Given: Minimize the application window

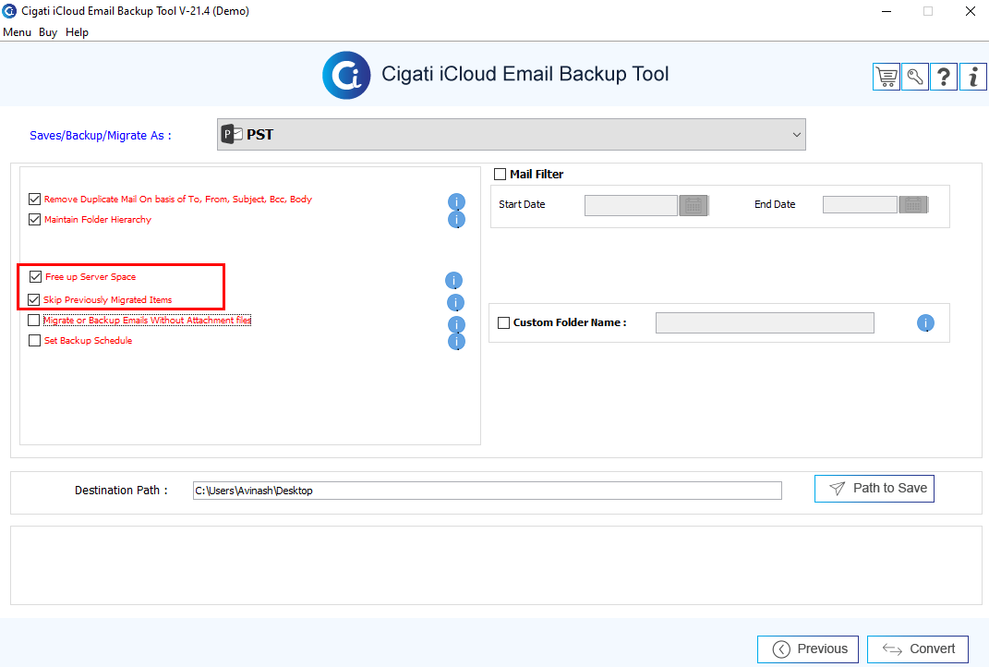Looking at the screenshot, I should pos(886,11).
